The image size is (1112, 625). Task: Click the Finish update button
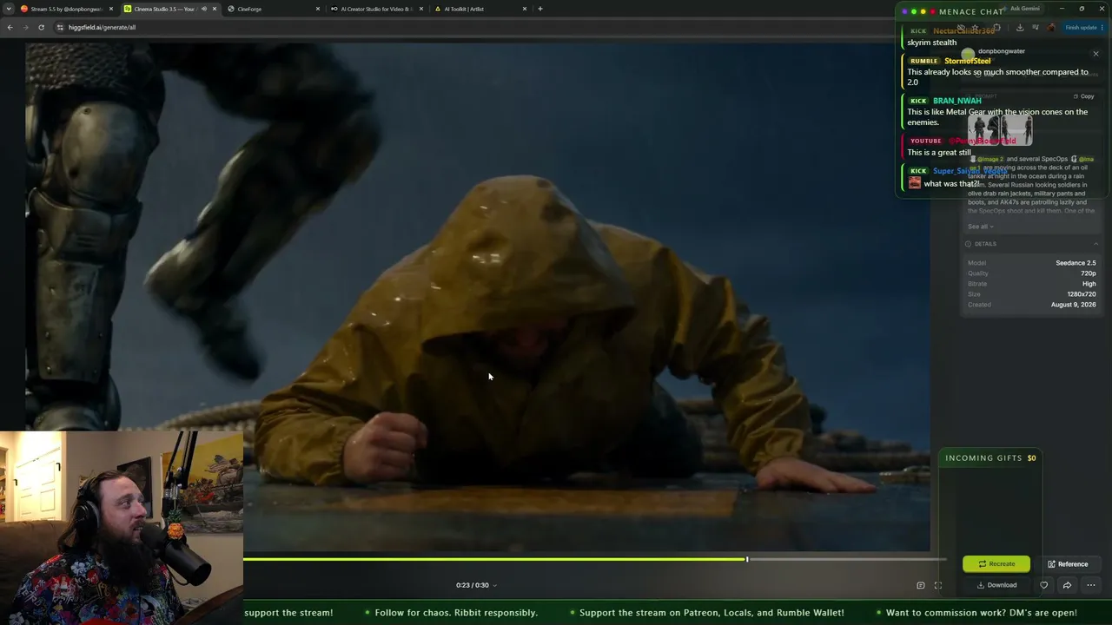1084,27
